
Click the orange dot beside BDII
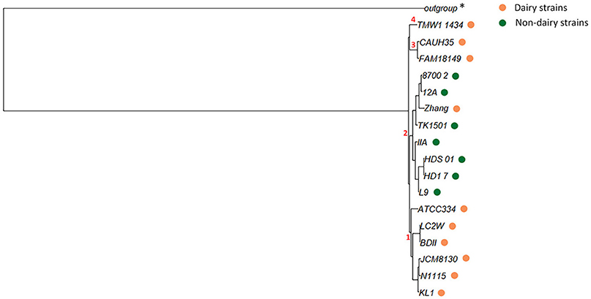tap(445, 243)
